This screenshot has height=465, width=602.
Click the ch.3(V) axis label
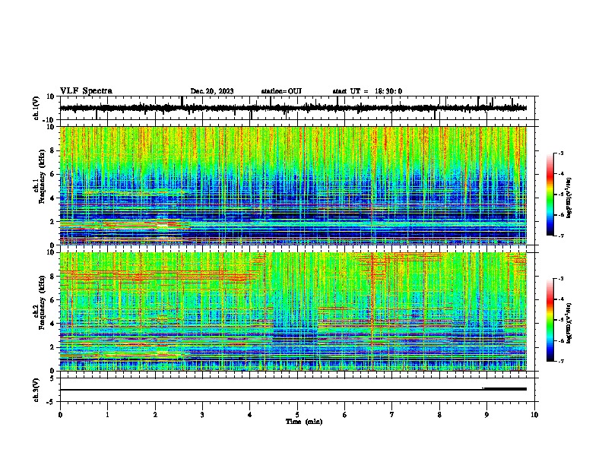pos(36,390)
